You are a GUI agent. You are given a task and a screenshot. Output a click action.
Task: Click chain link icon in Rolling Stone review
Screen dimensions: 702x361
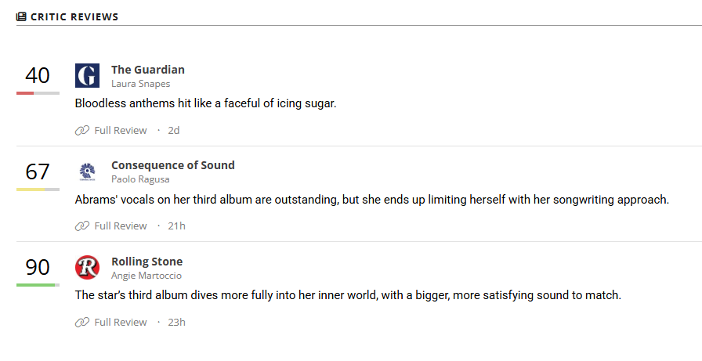pyautogui.click(x=82, y=323)
